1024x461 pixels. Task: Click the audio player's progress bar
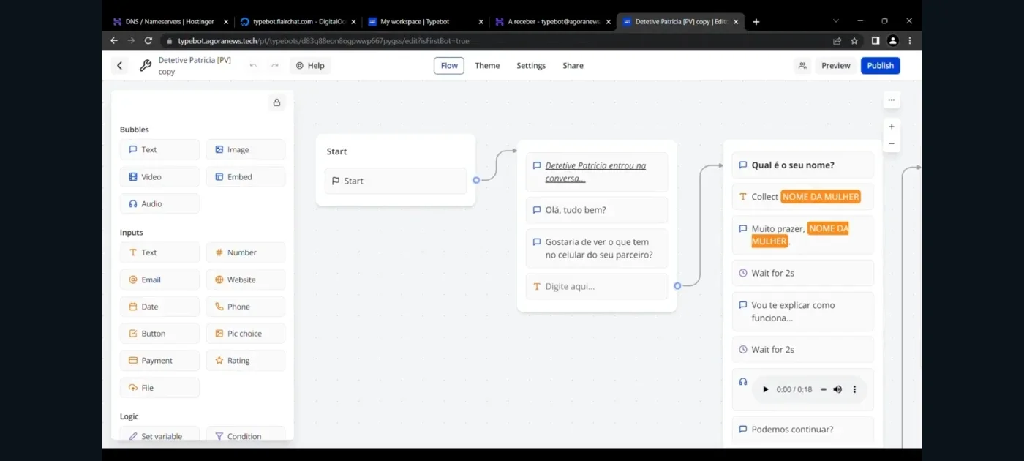coord(824,389)
